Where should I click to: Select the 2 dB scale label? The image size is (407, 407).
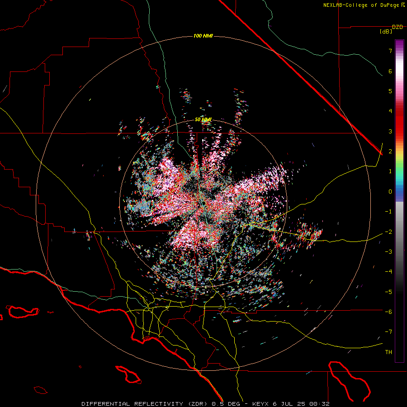390,151
